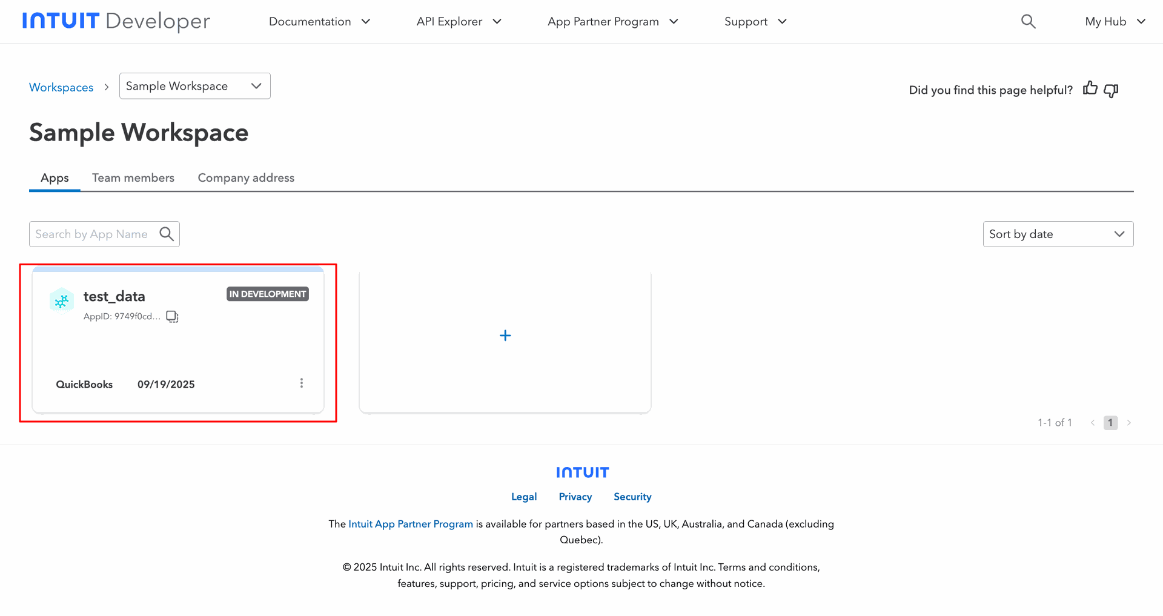The height and width of the screenshot is (616, 1163).
Task: Go to the next page of apps
Action: [x=1129, y=423]
